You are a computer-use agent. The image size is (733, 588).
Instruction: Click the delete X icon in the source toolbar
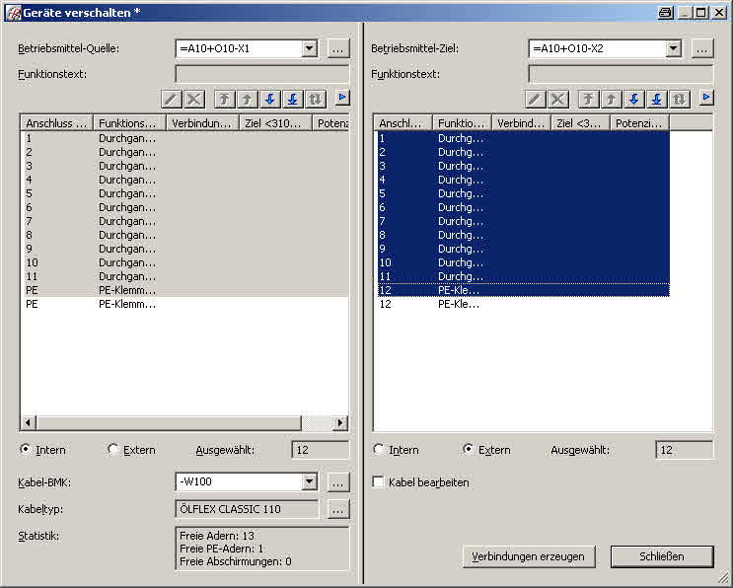click(x=194, y=99)
